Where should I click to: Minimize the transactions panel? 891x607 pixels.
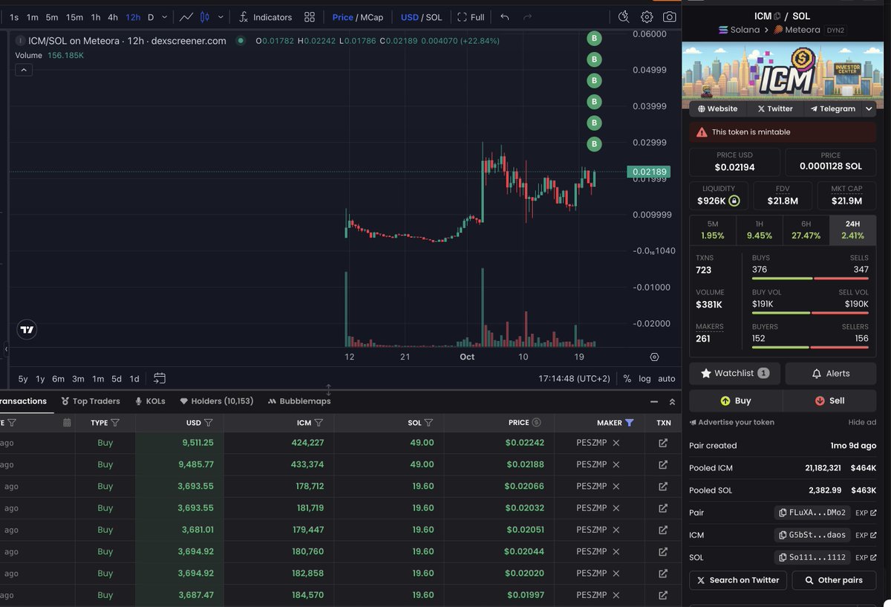point(654,401)
